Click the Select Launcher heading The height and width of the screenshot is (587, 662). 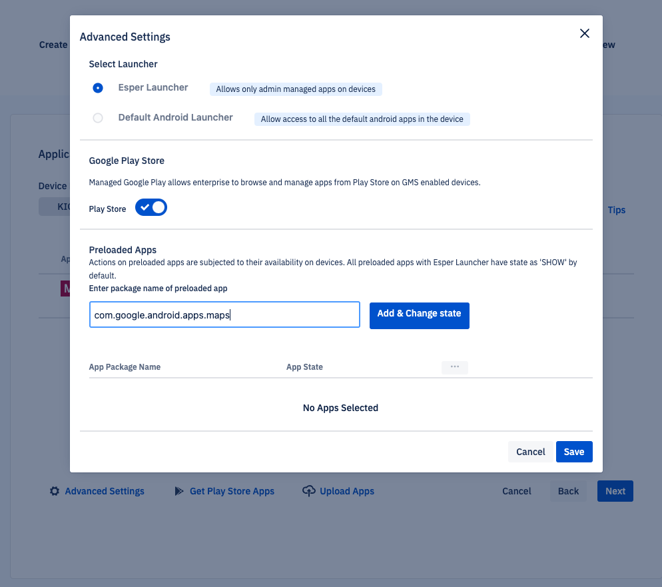pos(123,64)
